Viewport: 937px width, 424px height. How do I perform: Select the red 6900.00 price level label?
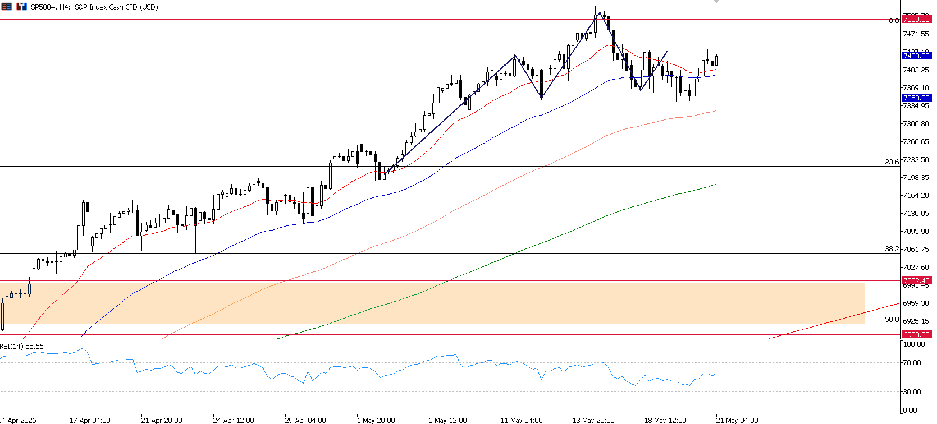click(916, 334)
